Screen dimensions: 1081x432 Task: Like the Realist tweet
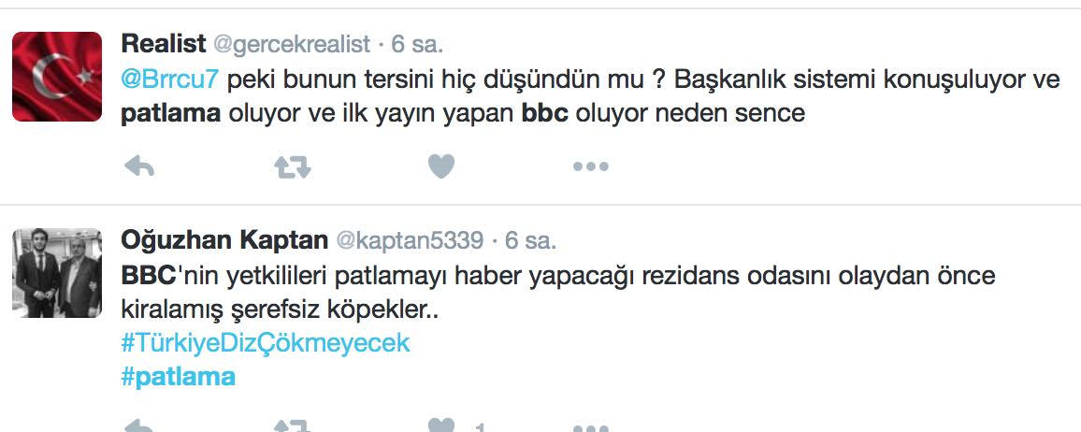(x=441, y=166)
